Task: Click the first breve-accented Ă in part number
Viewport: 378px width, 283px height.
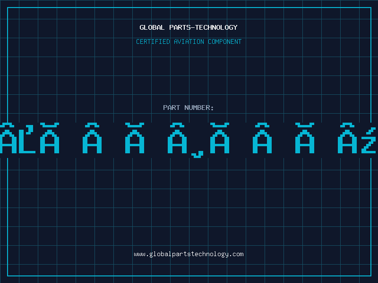Action: click(50, 139)
